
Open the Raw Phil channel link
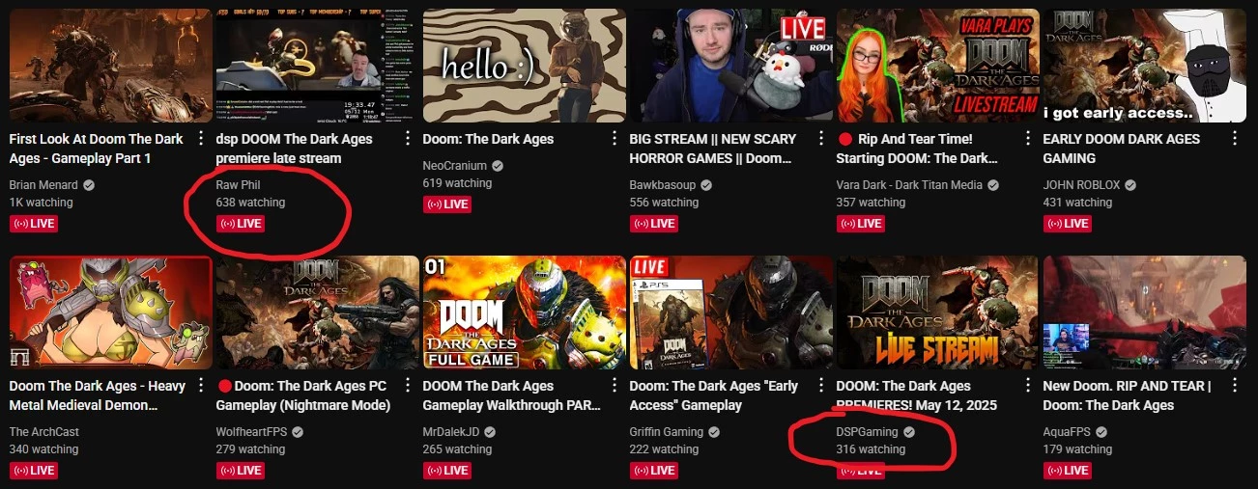(x=239, y=184)
